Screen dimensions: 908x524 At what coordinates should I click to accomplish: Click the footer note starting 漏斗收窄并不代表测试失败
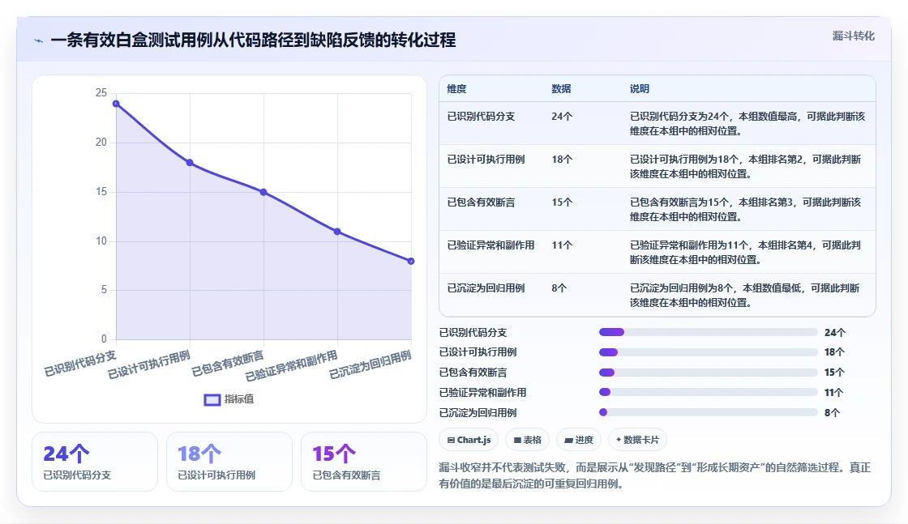(655, 475)
